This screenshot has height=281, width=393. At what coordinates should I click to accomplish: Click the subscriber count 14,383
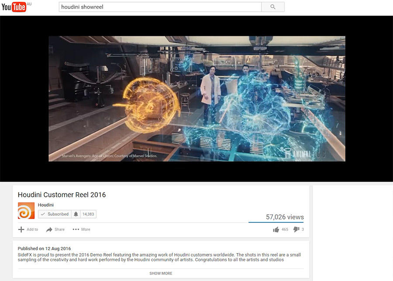[88, 214]
